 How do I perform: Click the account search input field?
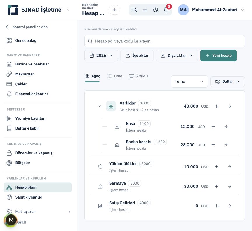click(x=165, y=41)
